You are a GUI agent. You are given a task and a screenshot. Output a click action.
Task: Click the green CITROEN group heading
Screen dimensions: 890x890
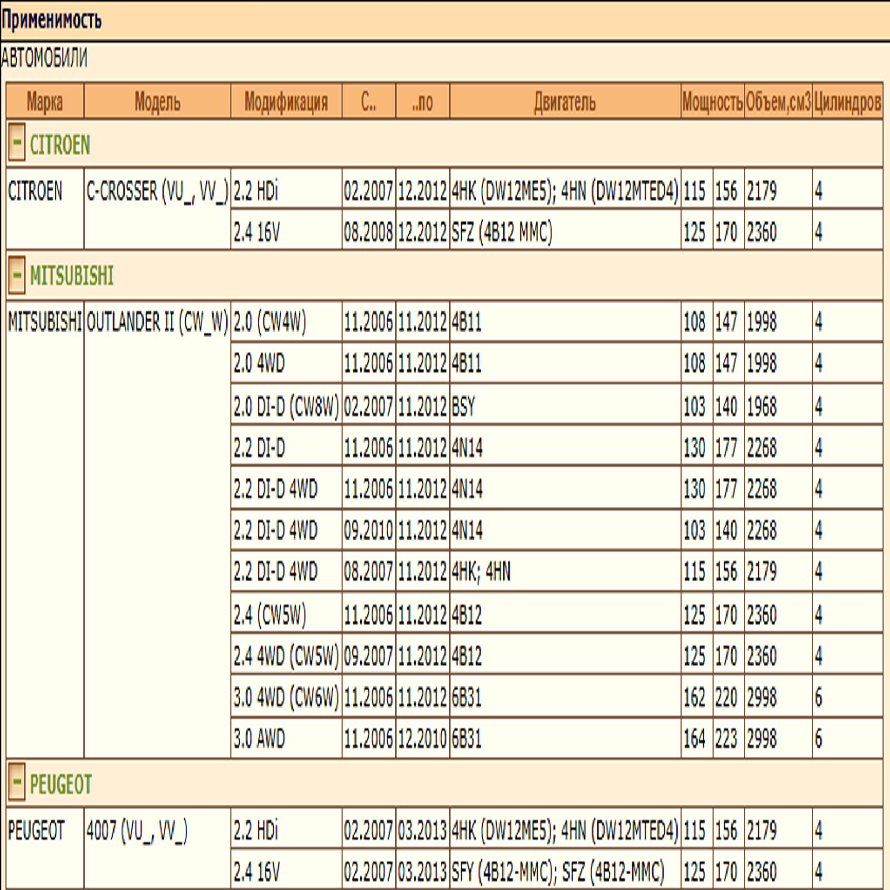60,145
